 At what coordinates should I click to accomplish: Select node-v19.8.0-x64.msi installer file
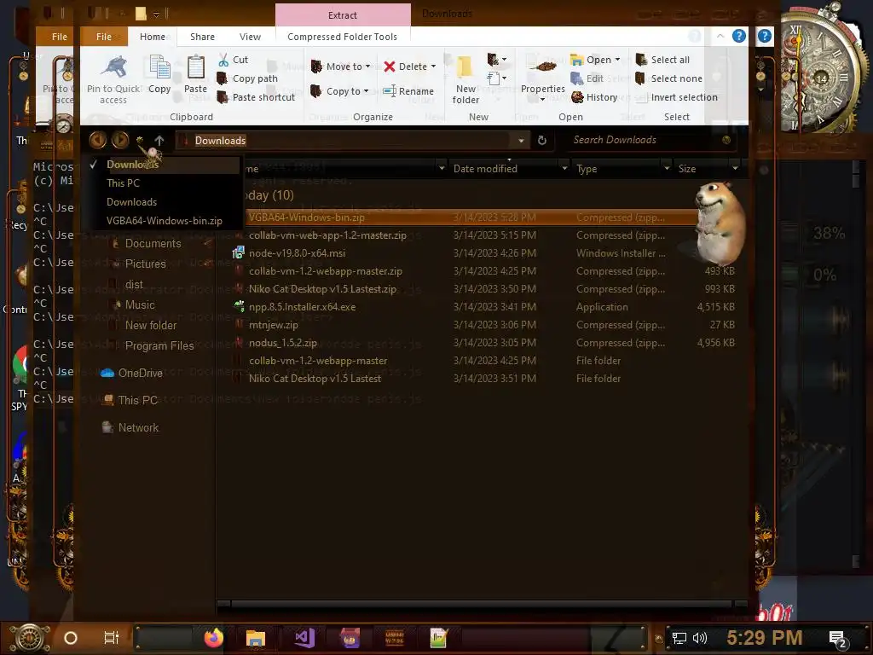pos(297,252)
